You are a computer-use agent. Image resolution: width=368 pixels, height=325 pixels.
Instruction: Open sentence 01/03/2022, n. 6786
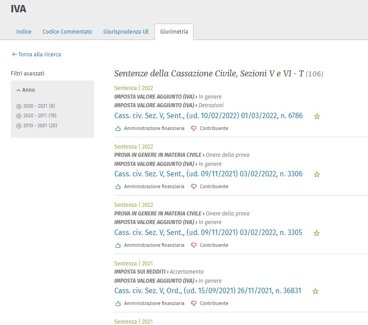(208, 116)
